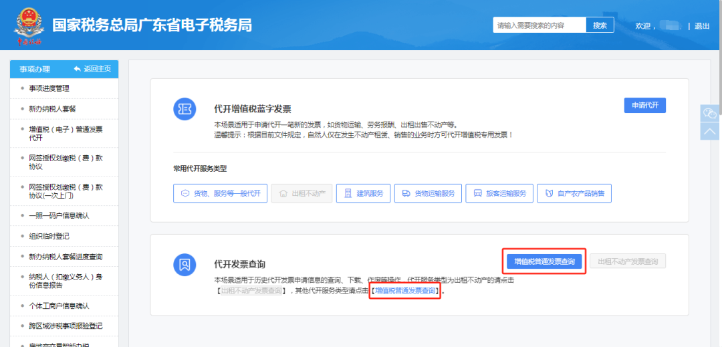
Task: Click the 代开增值税蓝字发票 heading
Action: tap(253, 109)
